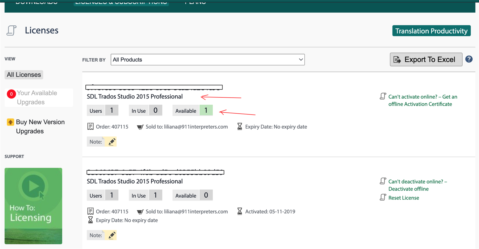Screen dimensions: 479x249
Task: Open the blue question mark help icon
Action: pyautogui.click(x=469, y=59)
